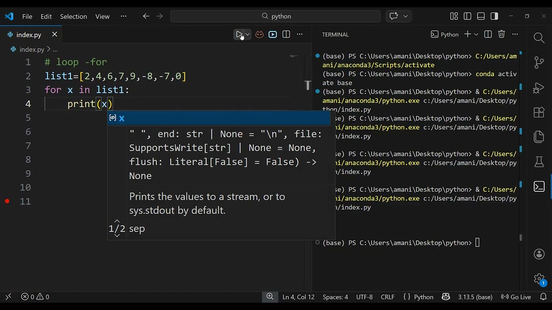
Task: Show next signature with down chevron
Action: tap(117, 236)
